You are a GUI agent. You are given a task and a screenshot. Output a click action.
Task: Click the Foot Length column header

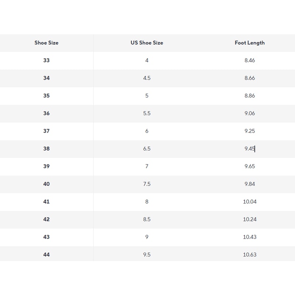250,43
